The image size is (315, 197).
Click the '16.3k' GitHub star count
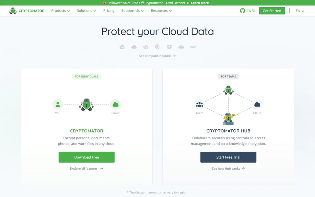click(251, 11)
